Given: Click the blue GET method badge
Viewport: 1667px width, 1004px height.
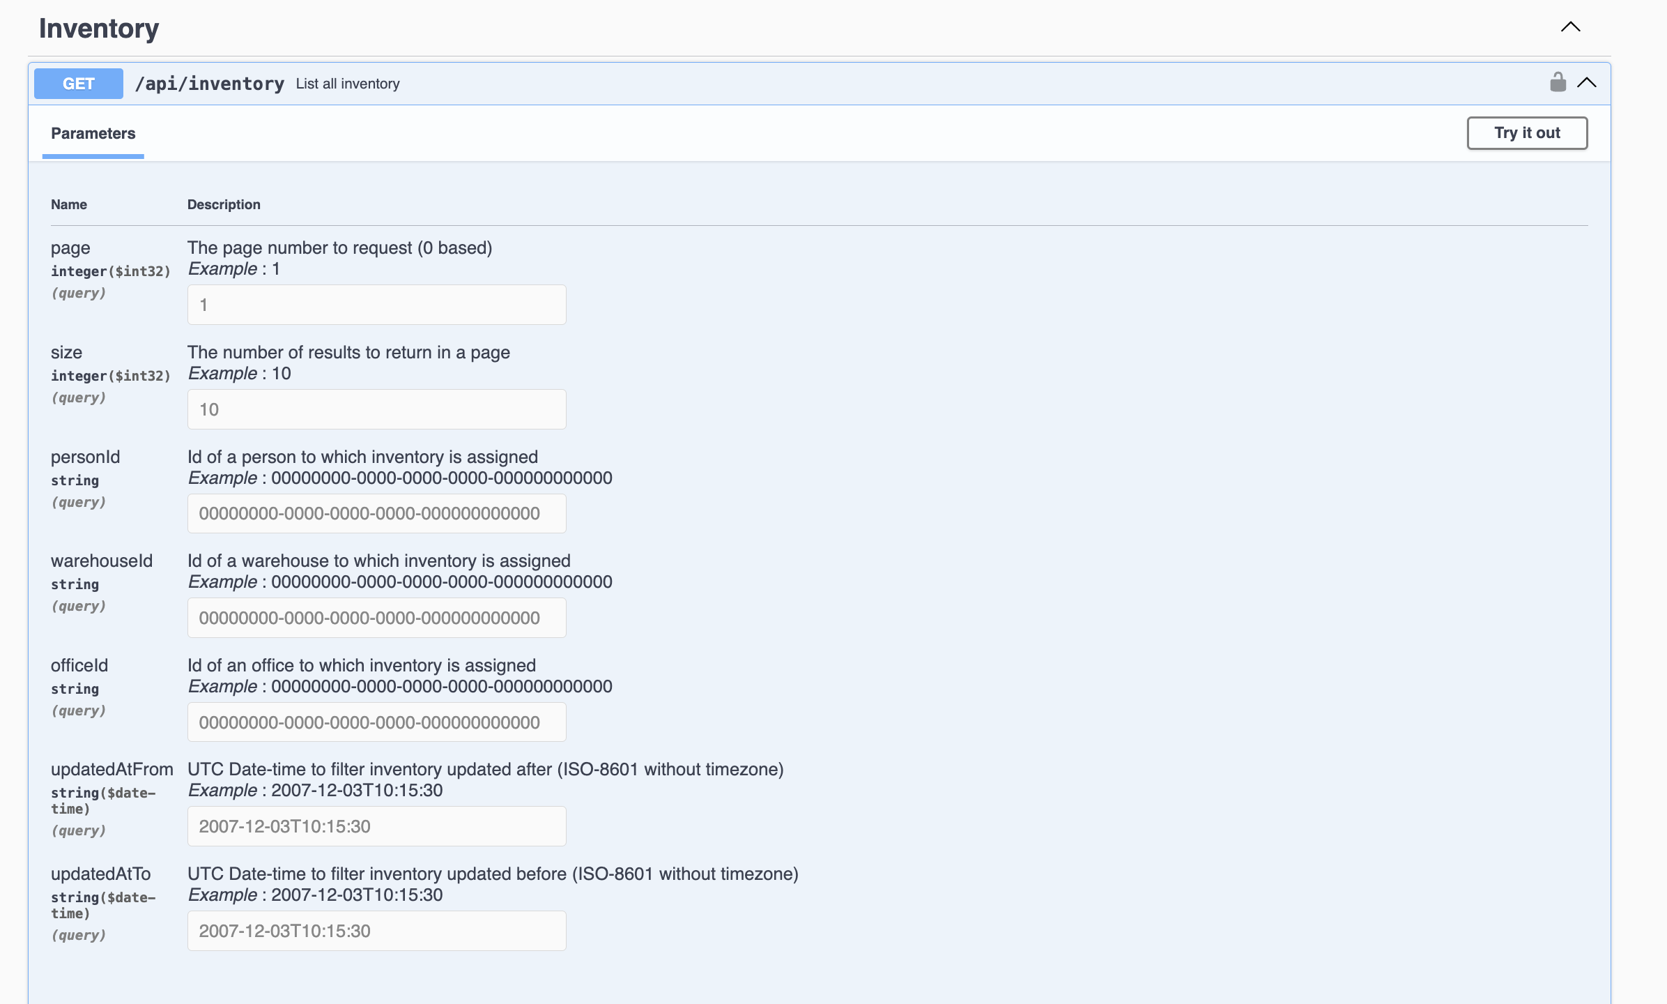Looking at the screenshot, I should [79, 84].
